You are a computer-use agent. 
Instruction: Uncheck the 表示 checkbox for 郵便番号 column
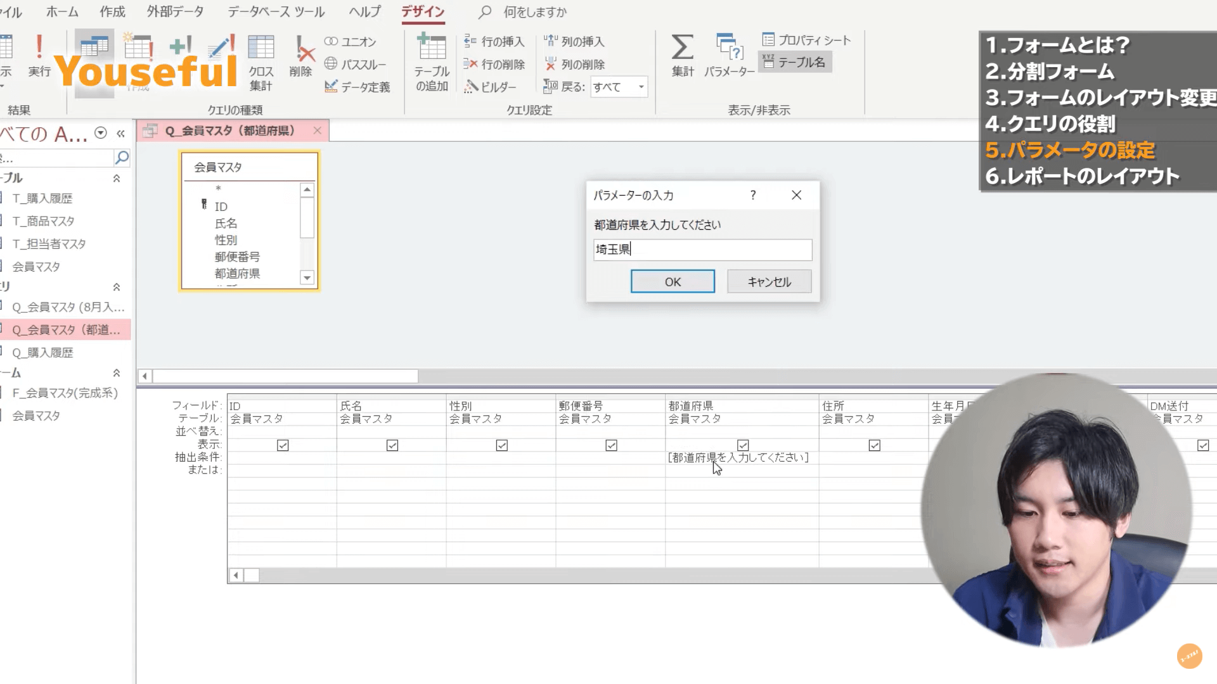[612, 446]
